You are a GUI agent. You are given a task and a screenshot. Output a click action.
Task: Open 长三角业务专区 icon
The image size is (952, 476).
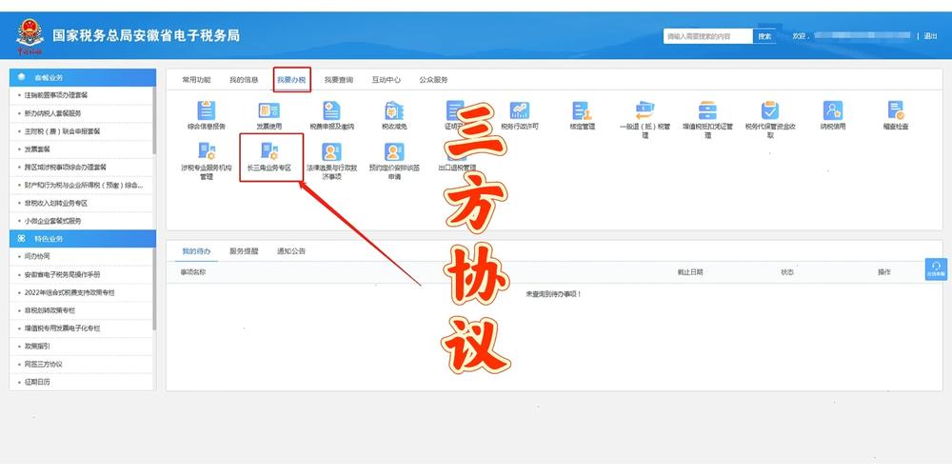click(269, 151)
